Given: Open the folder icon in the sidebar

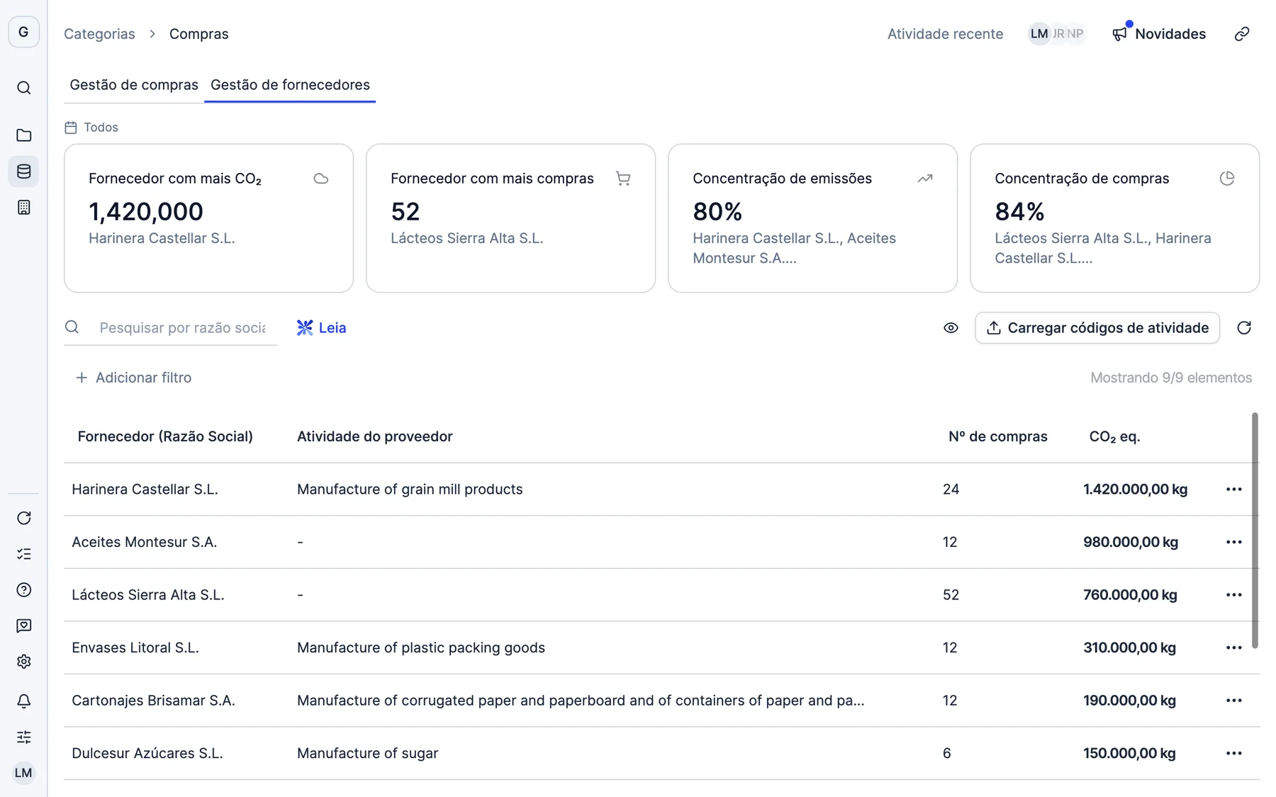Looking at the screenshot, I should (x=23, y=135).
